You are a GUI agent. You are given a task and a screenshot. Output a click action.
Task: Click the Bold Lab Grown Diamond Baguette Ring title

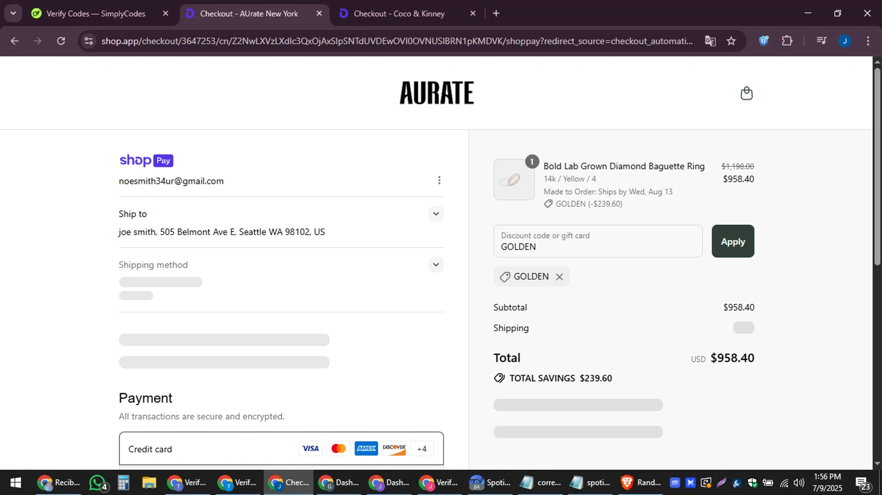pyautogui.click(x=624, y=166)
